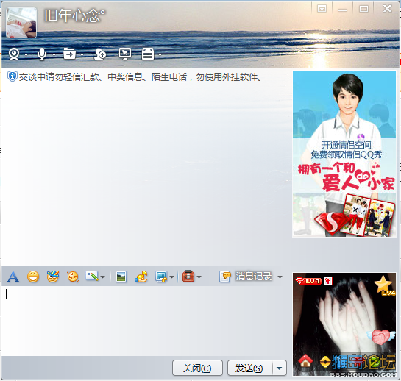The height and width of the screenshot is (381, 401).
Task: Open contact avatar in title bar
Action: pyautogui.click(x=21, y=23)
